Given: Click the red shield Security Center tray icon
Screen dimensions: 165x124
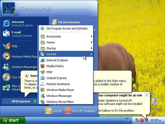Looking at the screenshot, I should click(146, 120).
